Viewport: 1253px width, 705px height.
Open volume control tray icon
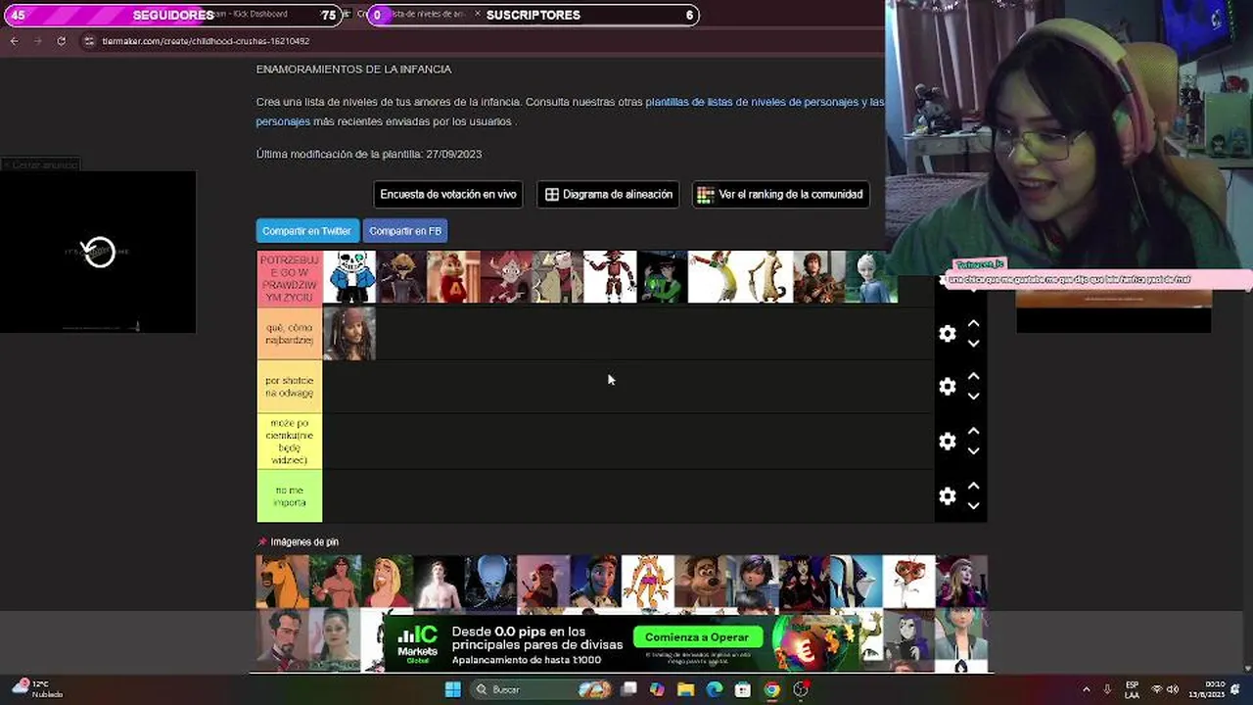point(1173,689)
